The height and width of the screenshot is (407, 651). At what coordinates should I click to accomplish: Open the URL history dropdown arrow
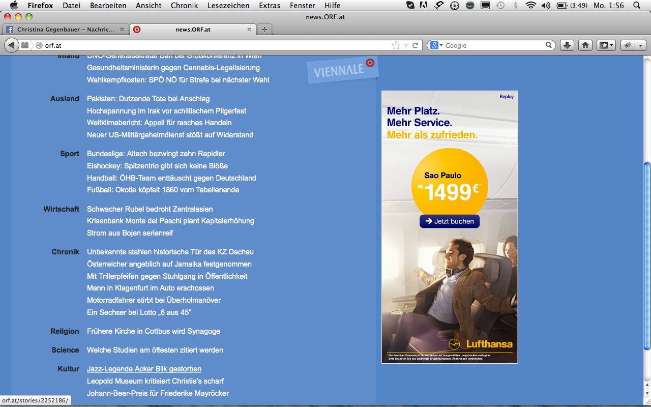406,45
